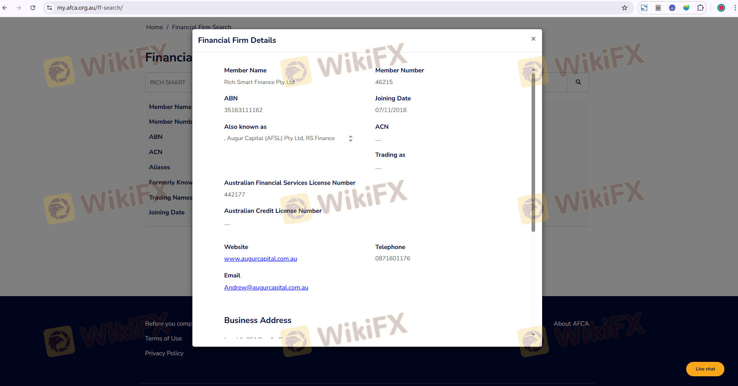Click the Telephone label in the dialog
The width and height of the screenshot is (738, 386).
point(390,247)
